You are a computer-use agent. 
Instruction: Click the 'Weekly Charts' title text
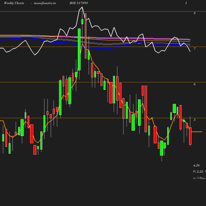14,3
